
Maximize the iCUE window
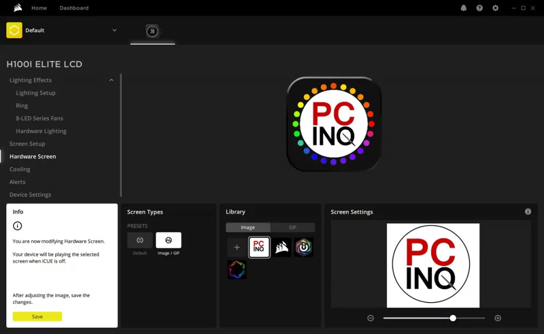pyautogui.click(x=523, y=8)
